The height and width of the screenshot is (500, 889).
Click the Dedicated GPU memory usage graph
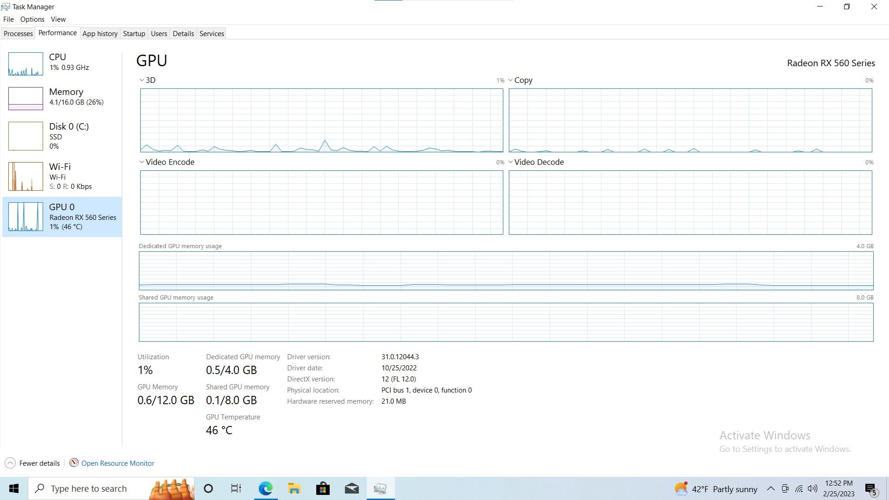[x=506, y=271]
